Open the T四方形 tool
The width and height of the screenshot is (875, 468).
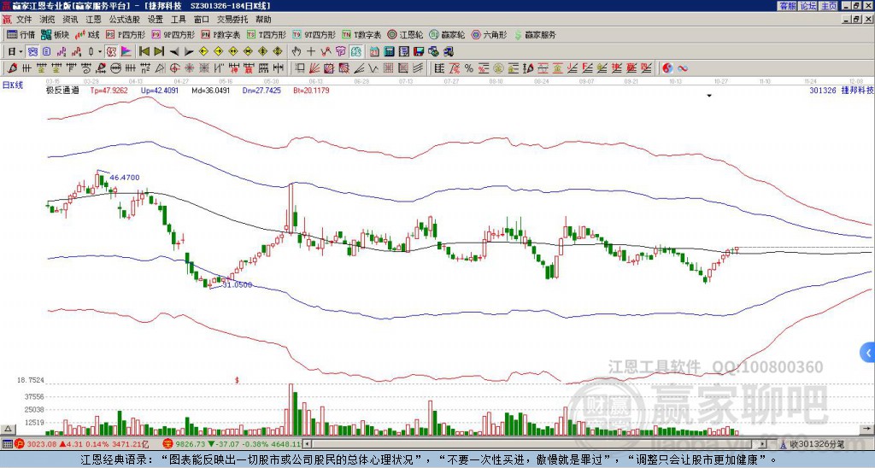click(267, 34)
